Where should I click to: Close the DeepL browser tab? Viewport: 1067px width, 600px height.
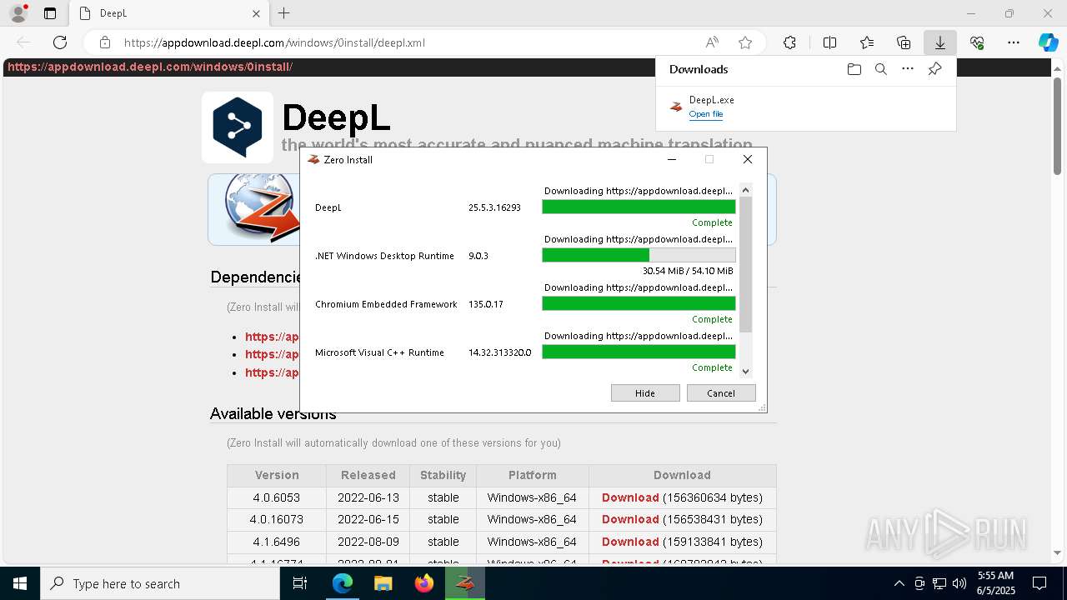tap(256, 13)
